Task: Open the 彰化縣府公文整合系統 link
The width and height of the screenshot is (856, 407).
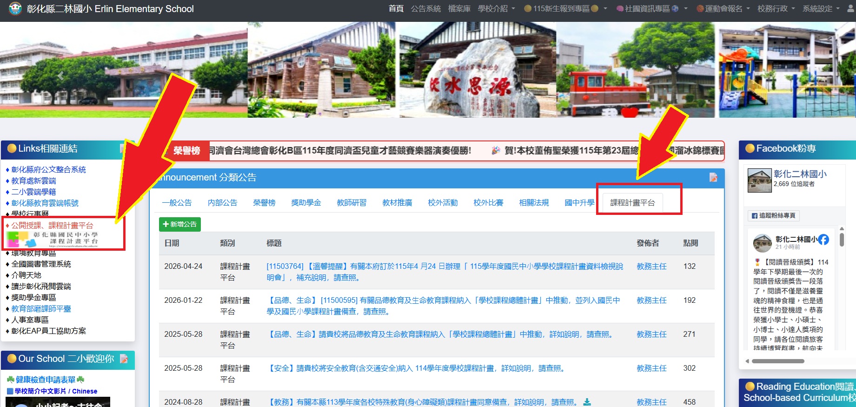Action: (48, 169)
